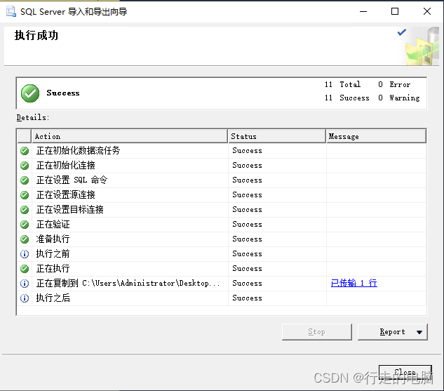Click the green icon for 正在初始化连接
This screenshot has height=391, width=444.
25,166
